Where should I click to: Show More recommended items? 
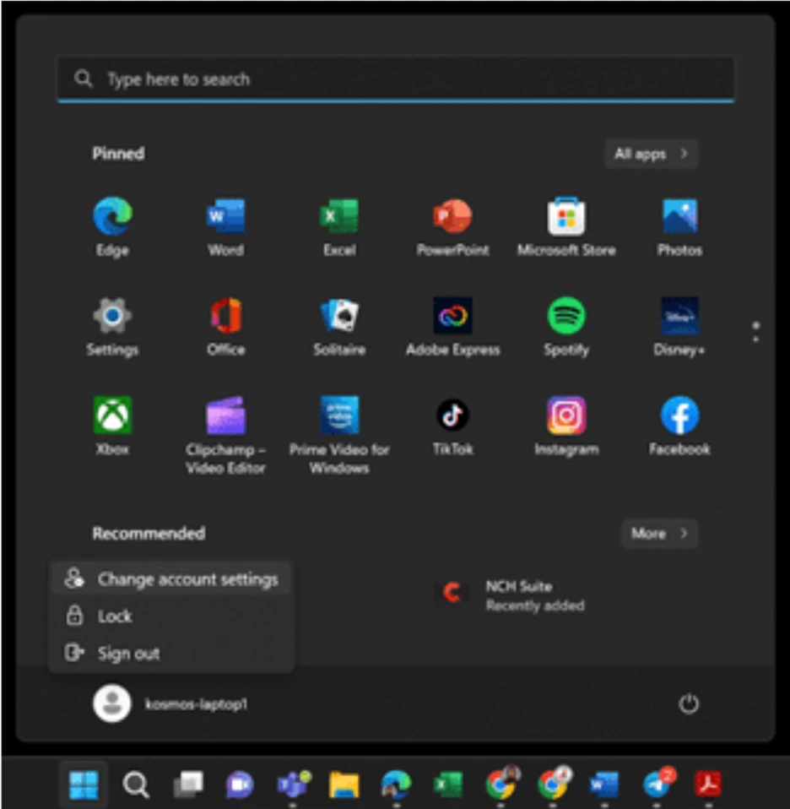pos(659,534)
